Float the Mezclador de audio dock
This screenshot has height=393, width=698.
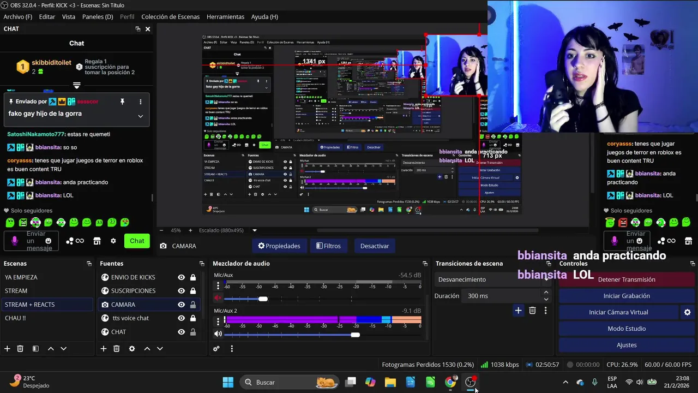pos(425,264)
